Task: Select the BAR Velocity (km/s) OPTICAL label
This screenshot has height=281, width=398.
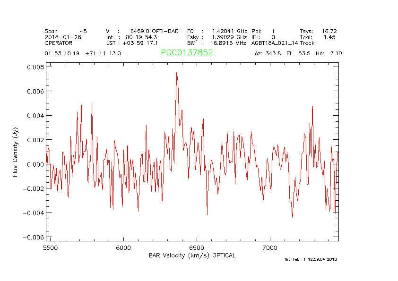Action: (x=192, y=255)
